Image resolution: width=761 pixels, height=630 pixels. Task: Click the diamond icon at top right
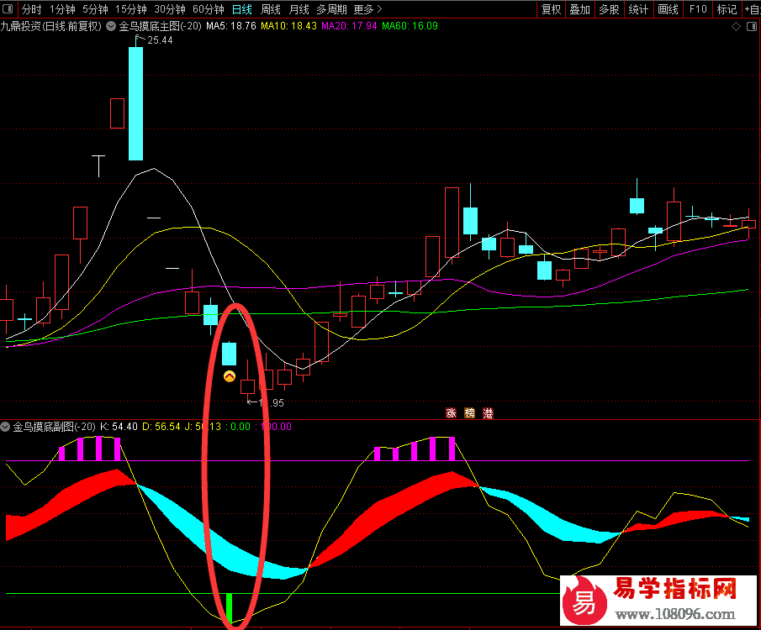click(x=736, y=27)
